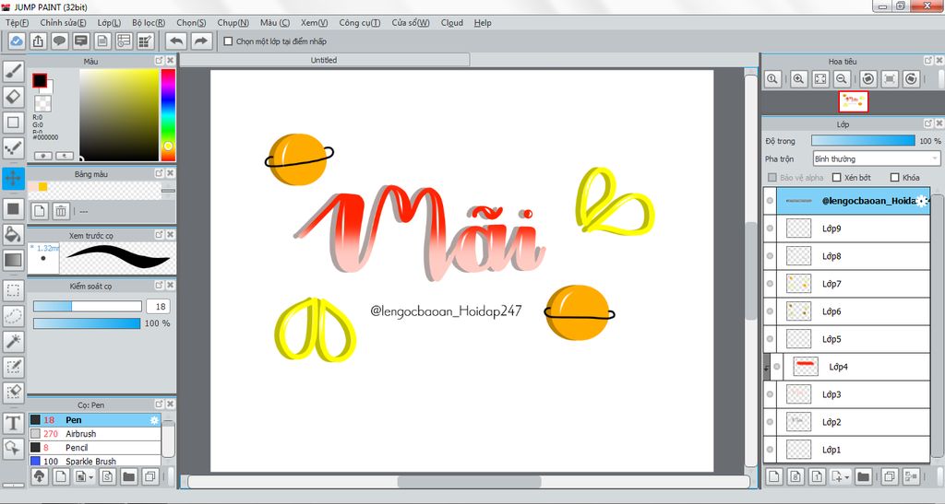Select the Selection Pen tool
945x504 pixels.
pyautogui.click(x=13, y=367)
